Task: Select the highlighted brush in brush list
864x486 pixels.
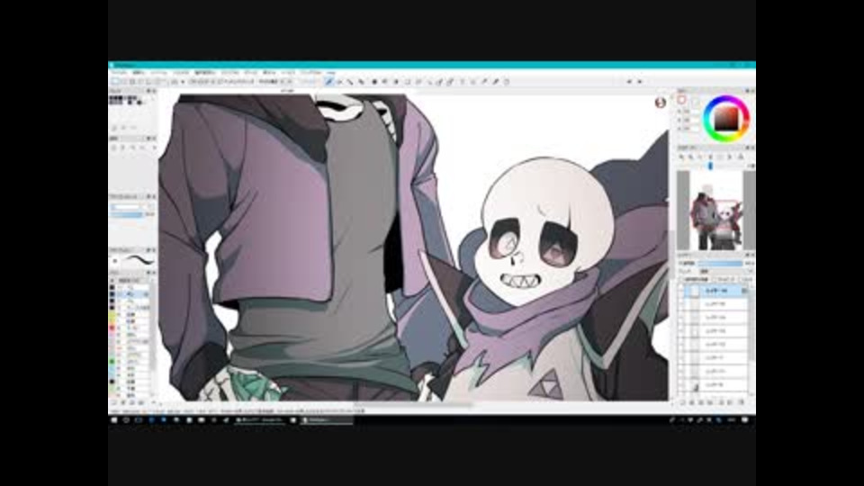Action: point(130,294)
